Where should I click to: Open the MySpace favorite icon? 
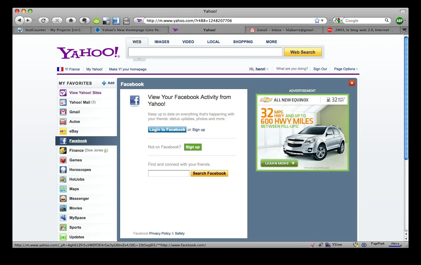click(x=63, y=218)
